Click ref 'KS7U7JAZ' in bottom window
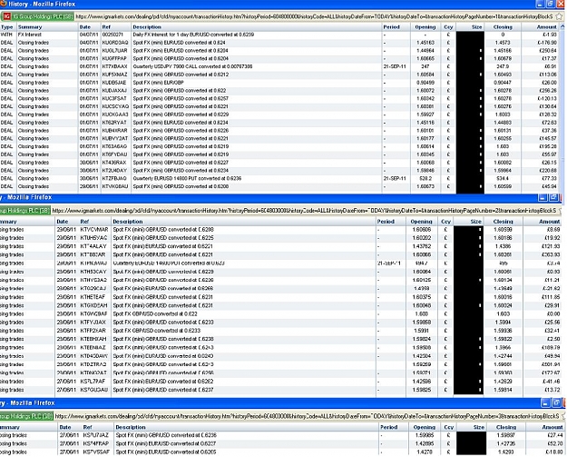Viewport: 567px width, 457px height. 96,435
